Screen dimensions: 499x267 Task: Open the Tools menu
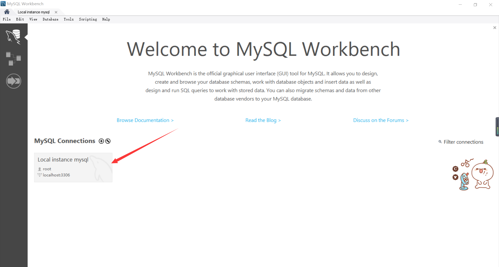point(69,19)
